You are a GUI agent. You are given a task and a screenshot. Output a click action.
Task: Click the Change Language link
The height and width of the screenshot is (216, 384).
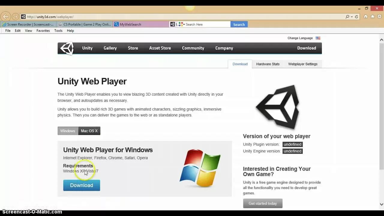[300, 38]
